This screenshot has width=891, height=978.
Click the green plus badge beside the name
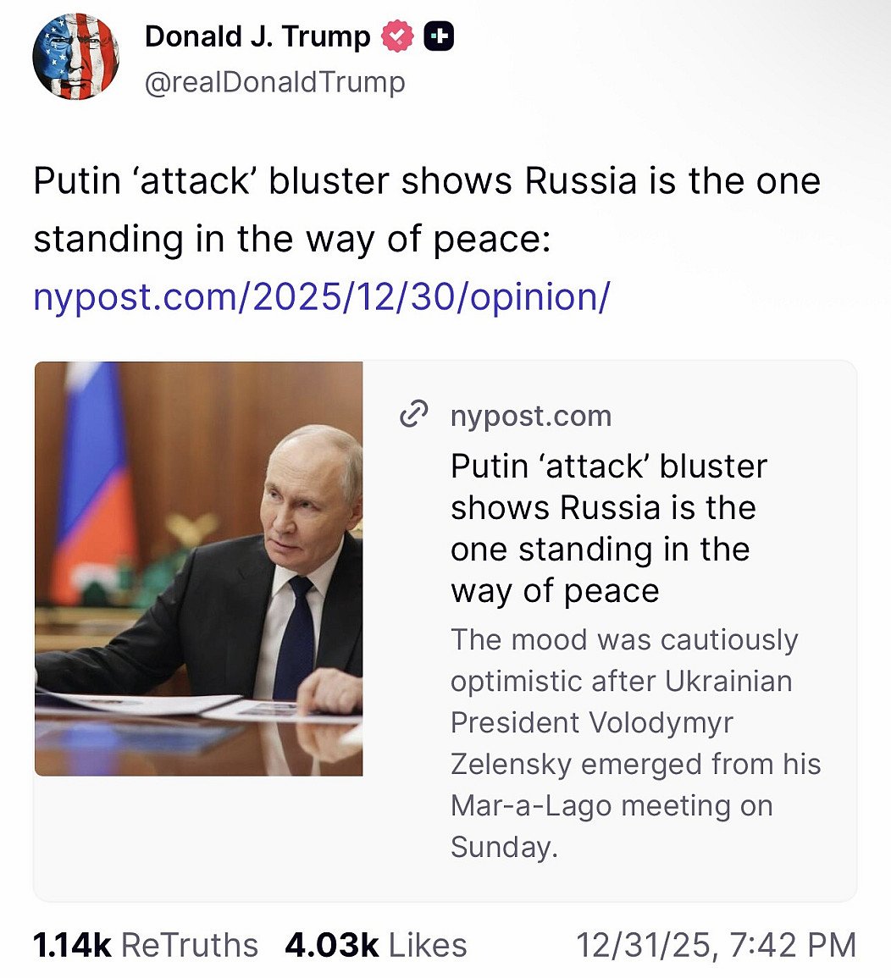coord(439,36)
